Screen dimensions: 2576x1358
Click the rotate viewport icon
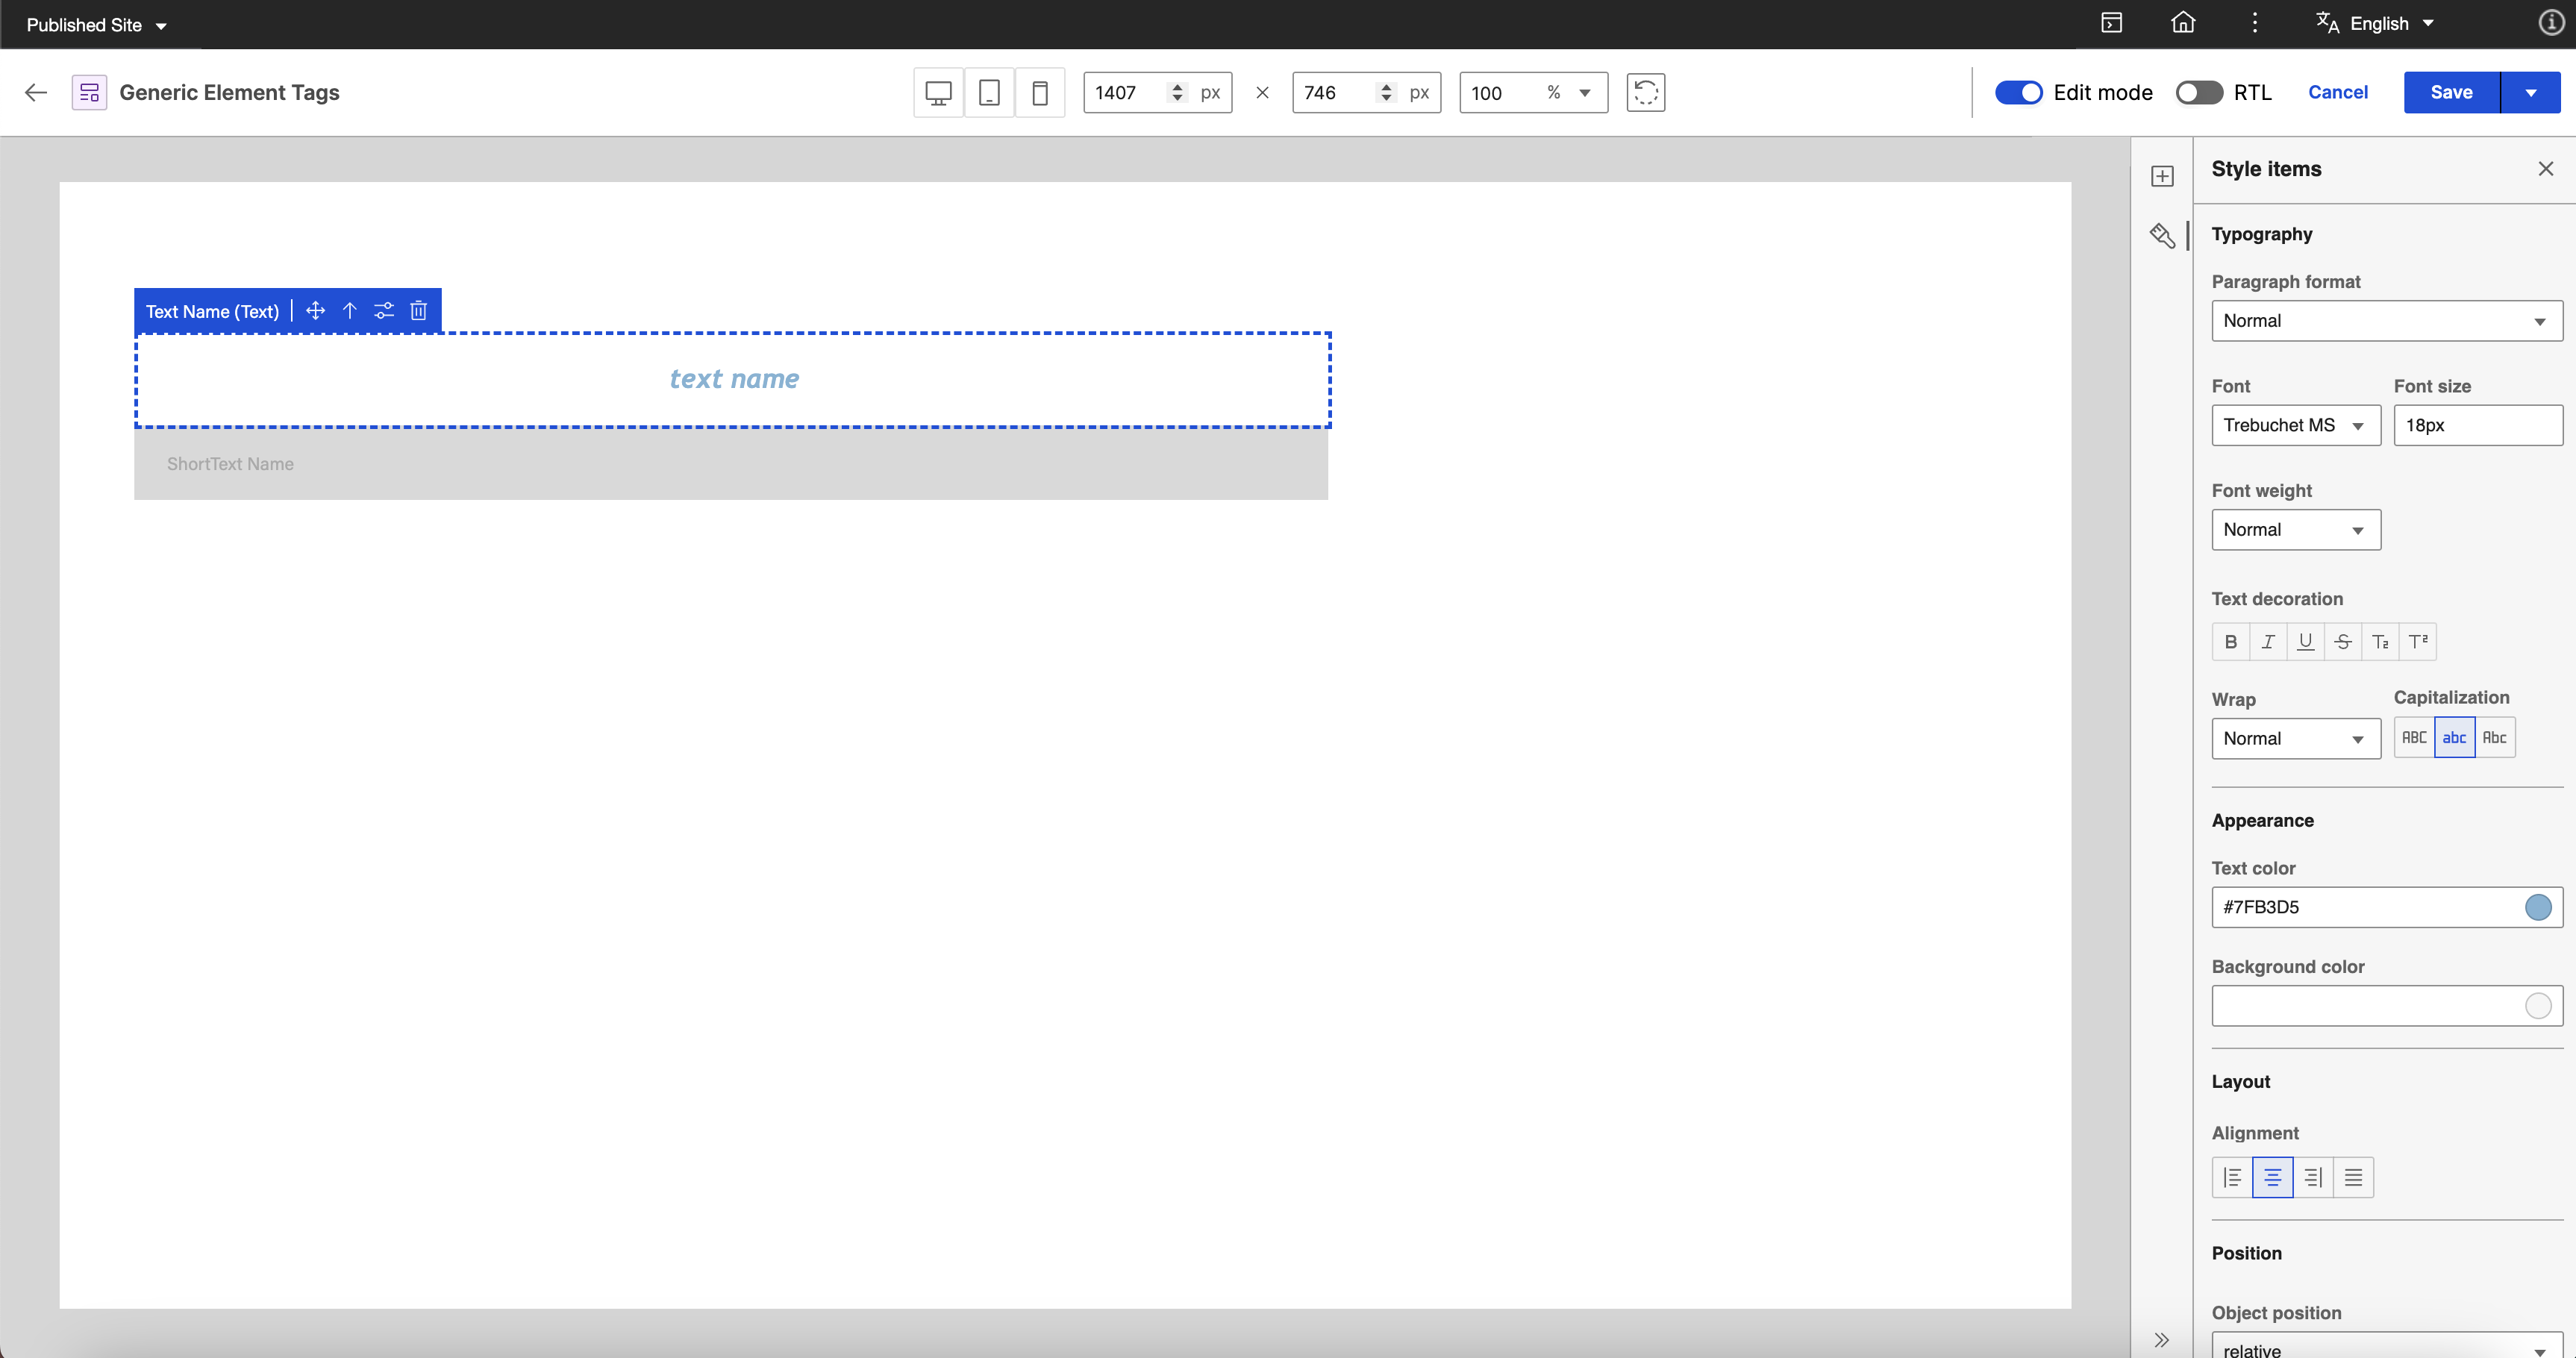point(1645,93)
